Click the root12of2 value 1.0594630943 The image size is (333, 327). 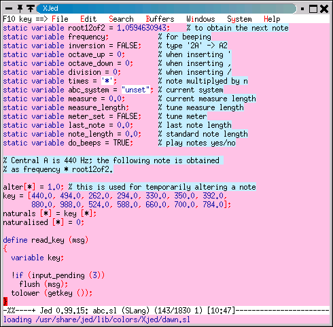coord(141,28)
